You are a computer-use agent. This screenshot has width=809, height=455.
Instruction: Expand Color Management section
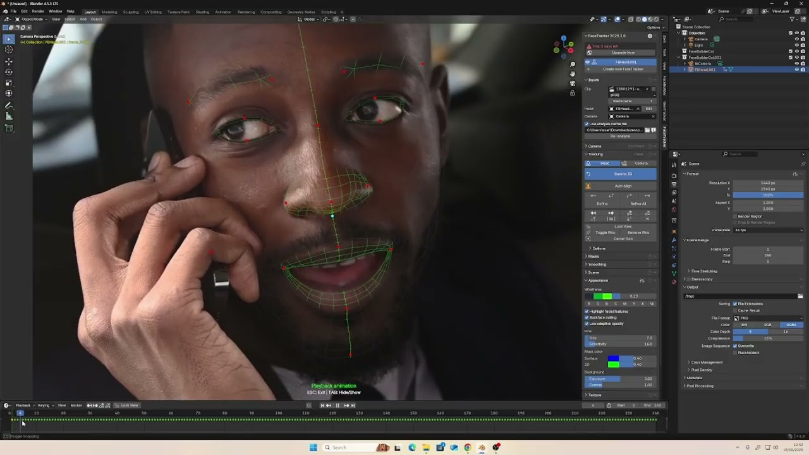point(707,362)
